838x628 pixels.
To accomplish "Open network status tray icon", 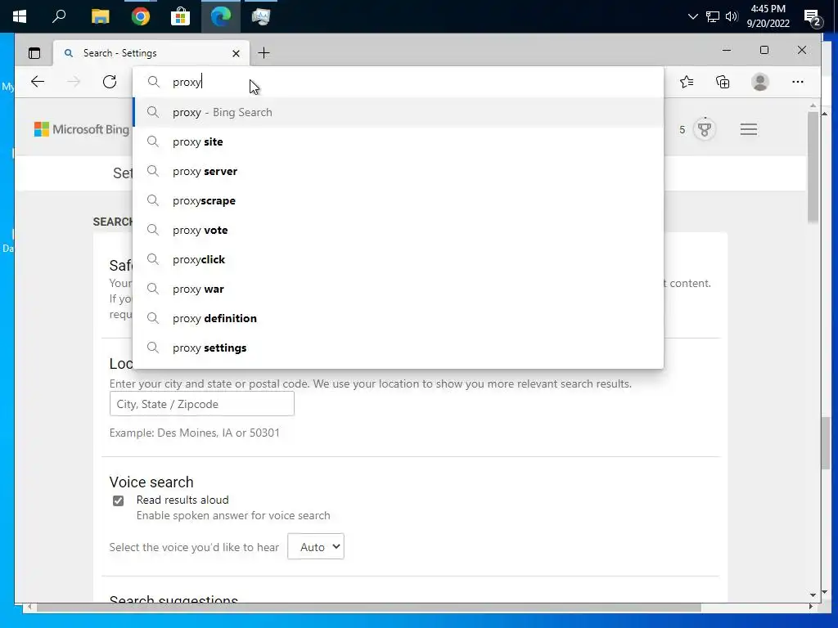I will click(x=713, y=16).
